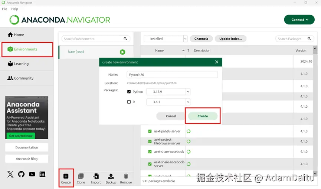This screenshot has height=189, width=321.
Task: Open the Installed package filter dropdown
Action: pyautogui.click(x=166, y=39)
